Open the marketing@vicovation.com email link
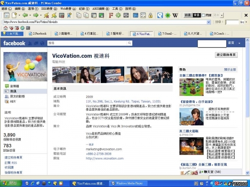The image size is (250, 187). tap(104, 149)
